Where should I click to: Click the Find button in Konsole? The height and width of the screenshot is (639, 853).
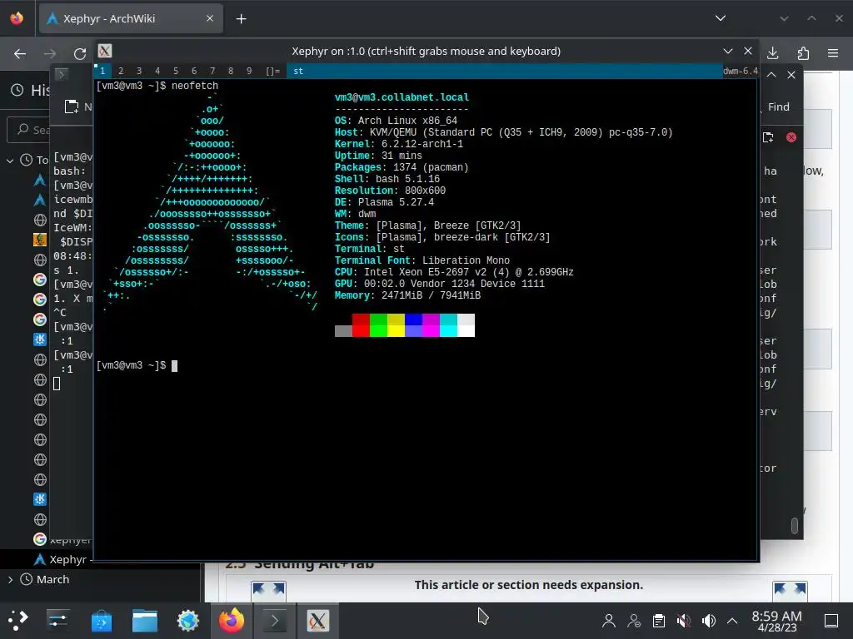pos(778,107)
